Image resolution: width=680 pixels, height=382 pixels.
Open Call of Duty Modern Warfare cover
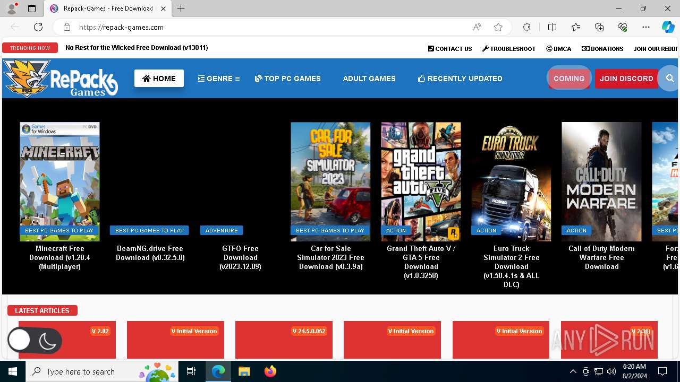[x=601, y=181]
